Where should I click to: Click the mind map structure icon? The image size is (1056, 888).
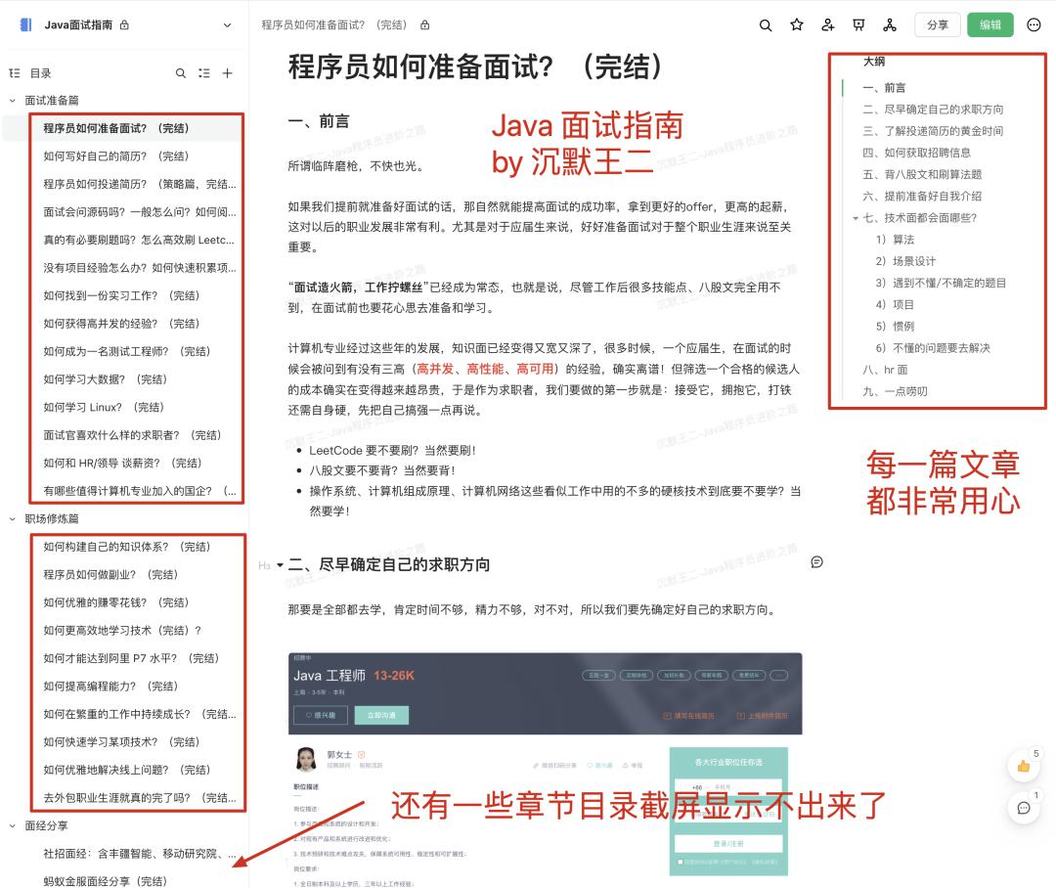coord(890,25)
